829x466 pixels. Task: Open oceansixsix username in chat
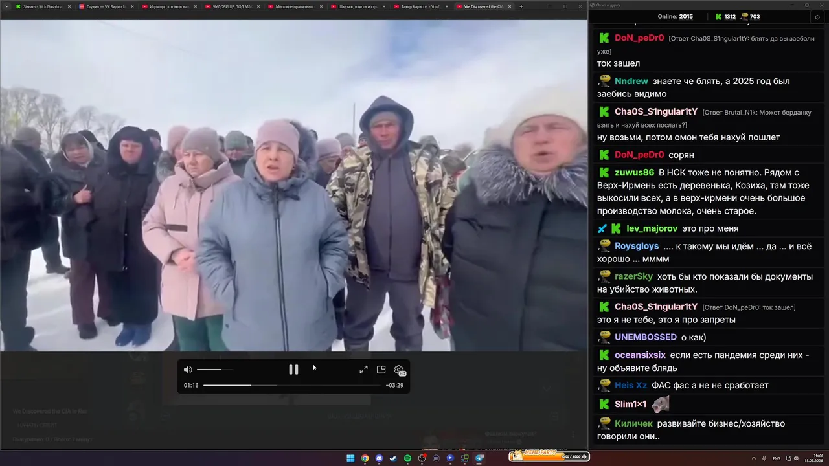(x=640, y=355)
